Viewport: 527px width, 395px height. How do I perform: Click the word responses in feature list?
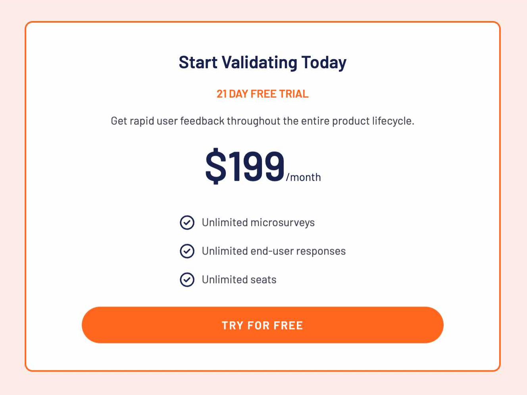coord(321,252)
